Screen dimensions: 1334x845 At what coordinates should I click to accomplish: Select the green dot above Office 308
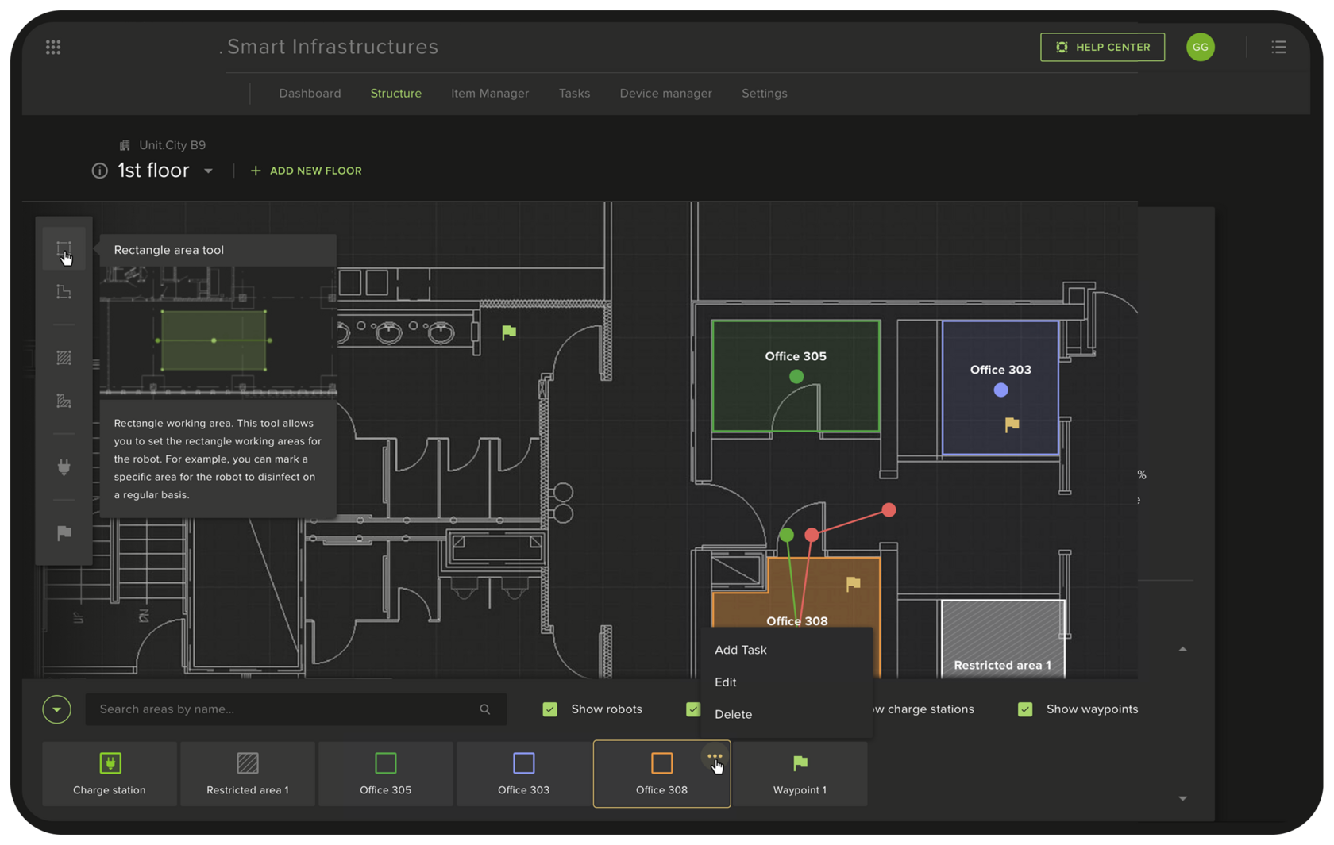[787, 536]
